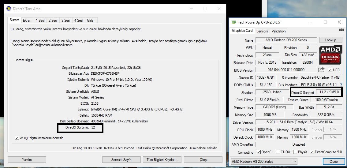
Task: Toggle WHQL dijital imzalarını denetle checkbox
Action: pyautogui.click(x=17, y=138)
